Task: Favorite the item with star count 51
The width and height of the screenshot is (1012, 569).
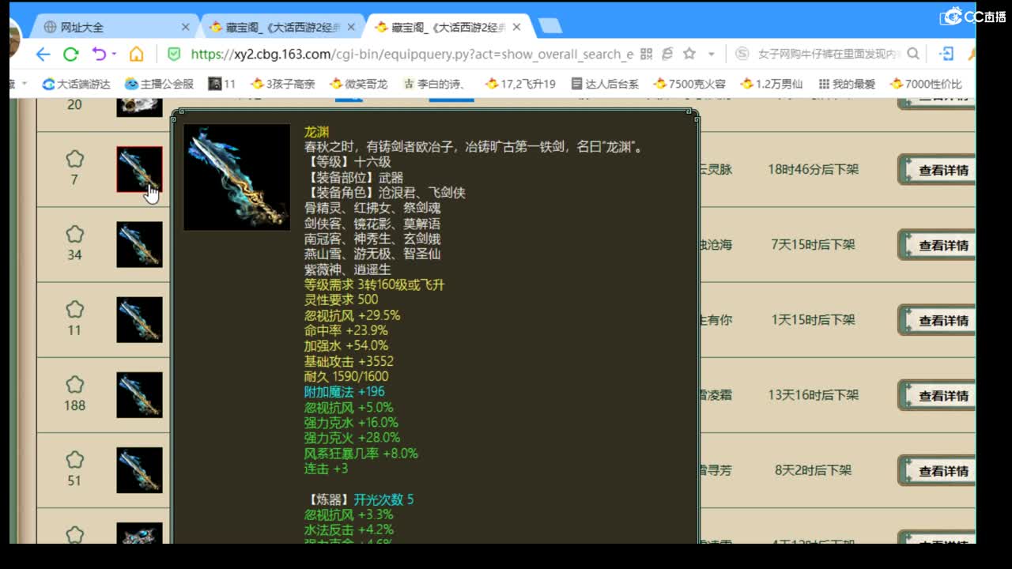Action: pos(74,460)
